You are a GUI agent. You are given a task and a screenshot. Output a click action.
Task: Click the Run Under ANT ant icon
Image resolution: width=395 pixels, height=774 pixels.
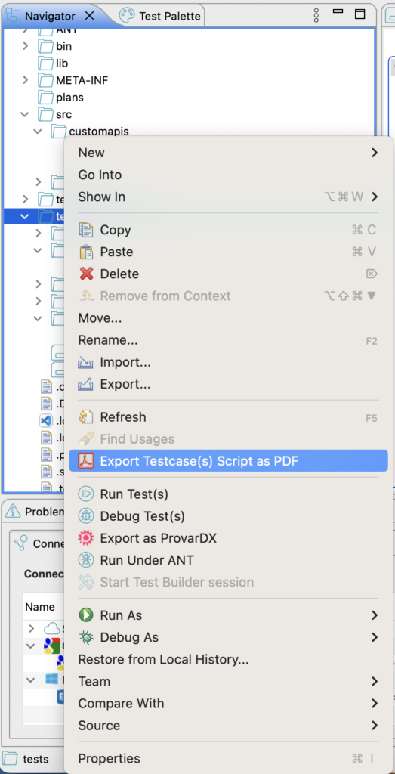click(x=86, y=560)
